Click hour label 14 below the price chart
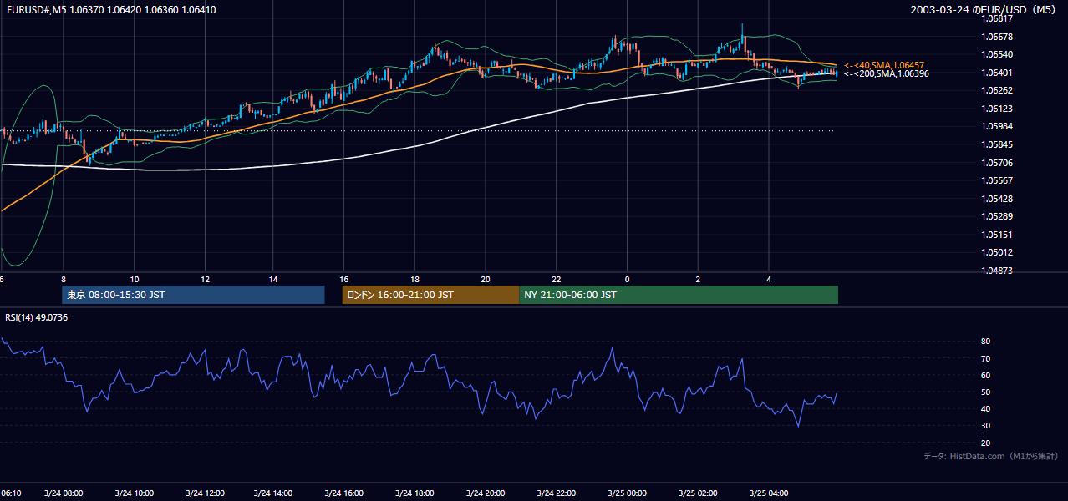Screen dimensions: 1068x501 [274, 278]
